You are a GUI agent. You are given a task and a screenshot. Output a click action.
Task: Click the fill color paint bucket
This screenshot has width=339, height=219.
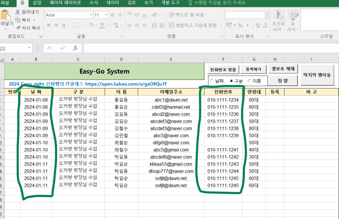pyautogui.click(x=91, y=25)
